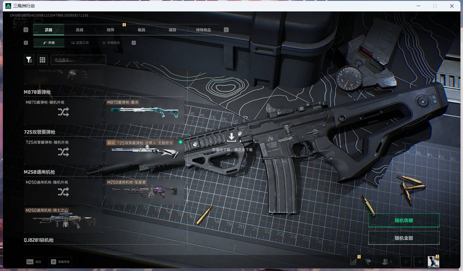
Task: Click the 725双管霰弹枪 section heading
Action: [x=39, y=132]
